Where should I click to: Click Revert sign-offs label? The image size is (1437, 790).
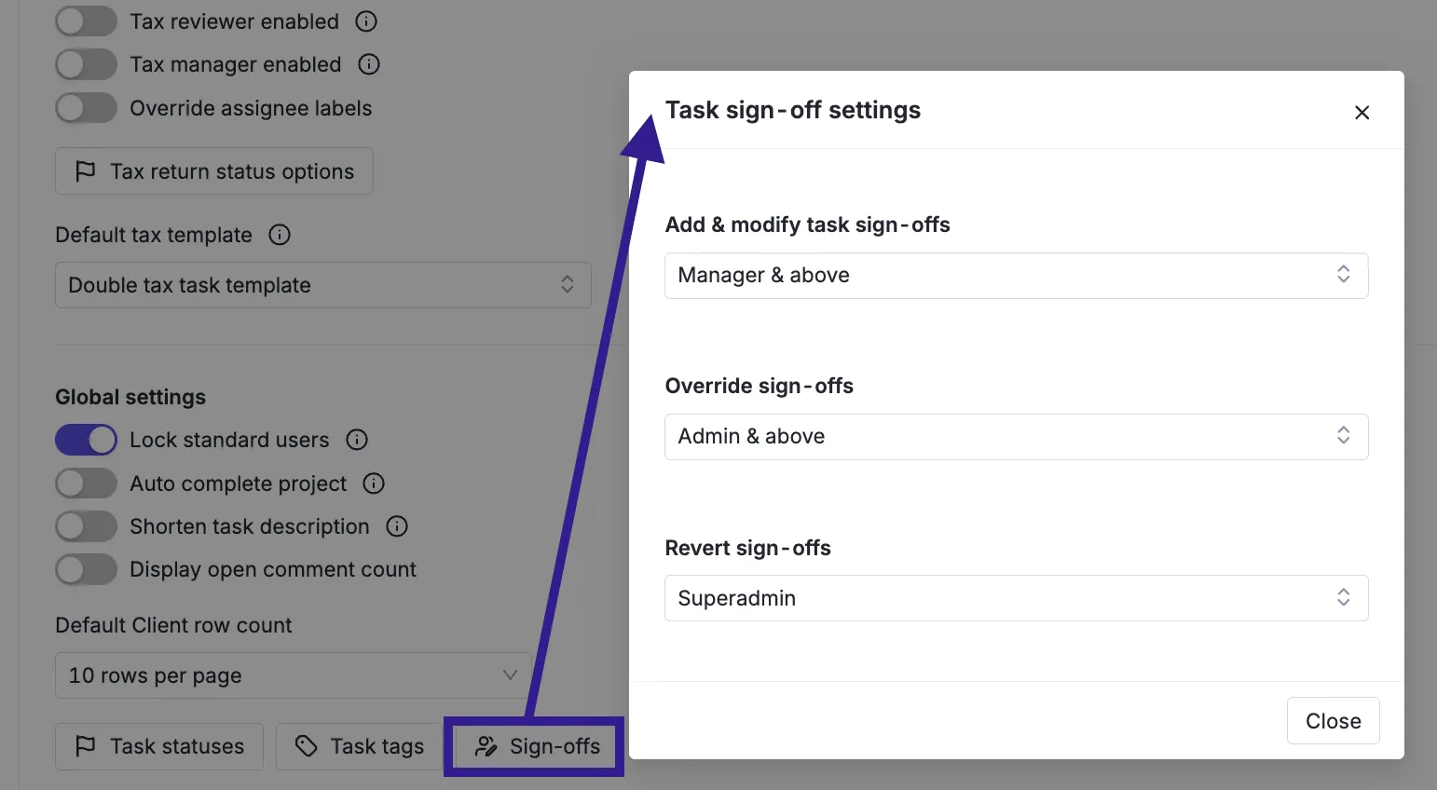[x=747, y=548]
